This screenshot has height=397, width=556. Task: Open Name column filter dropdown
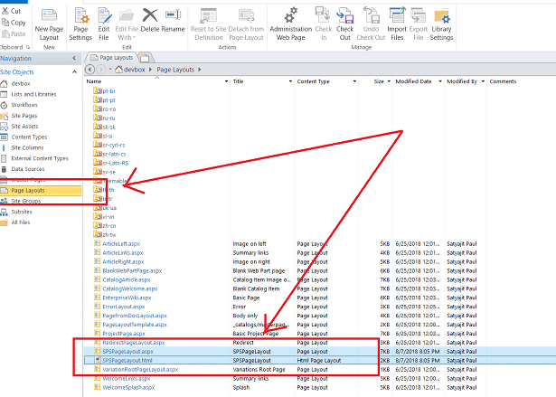point(226,81)
